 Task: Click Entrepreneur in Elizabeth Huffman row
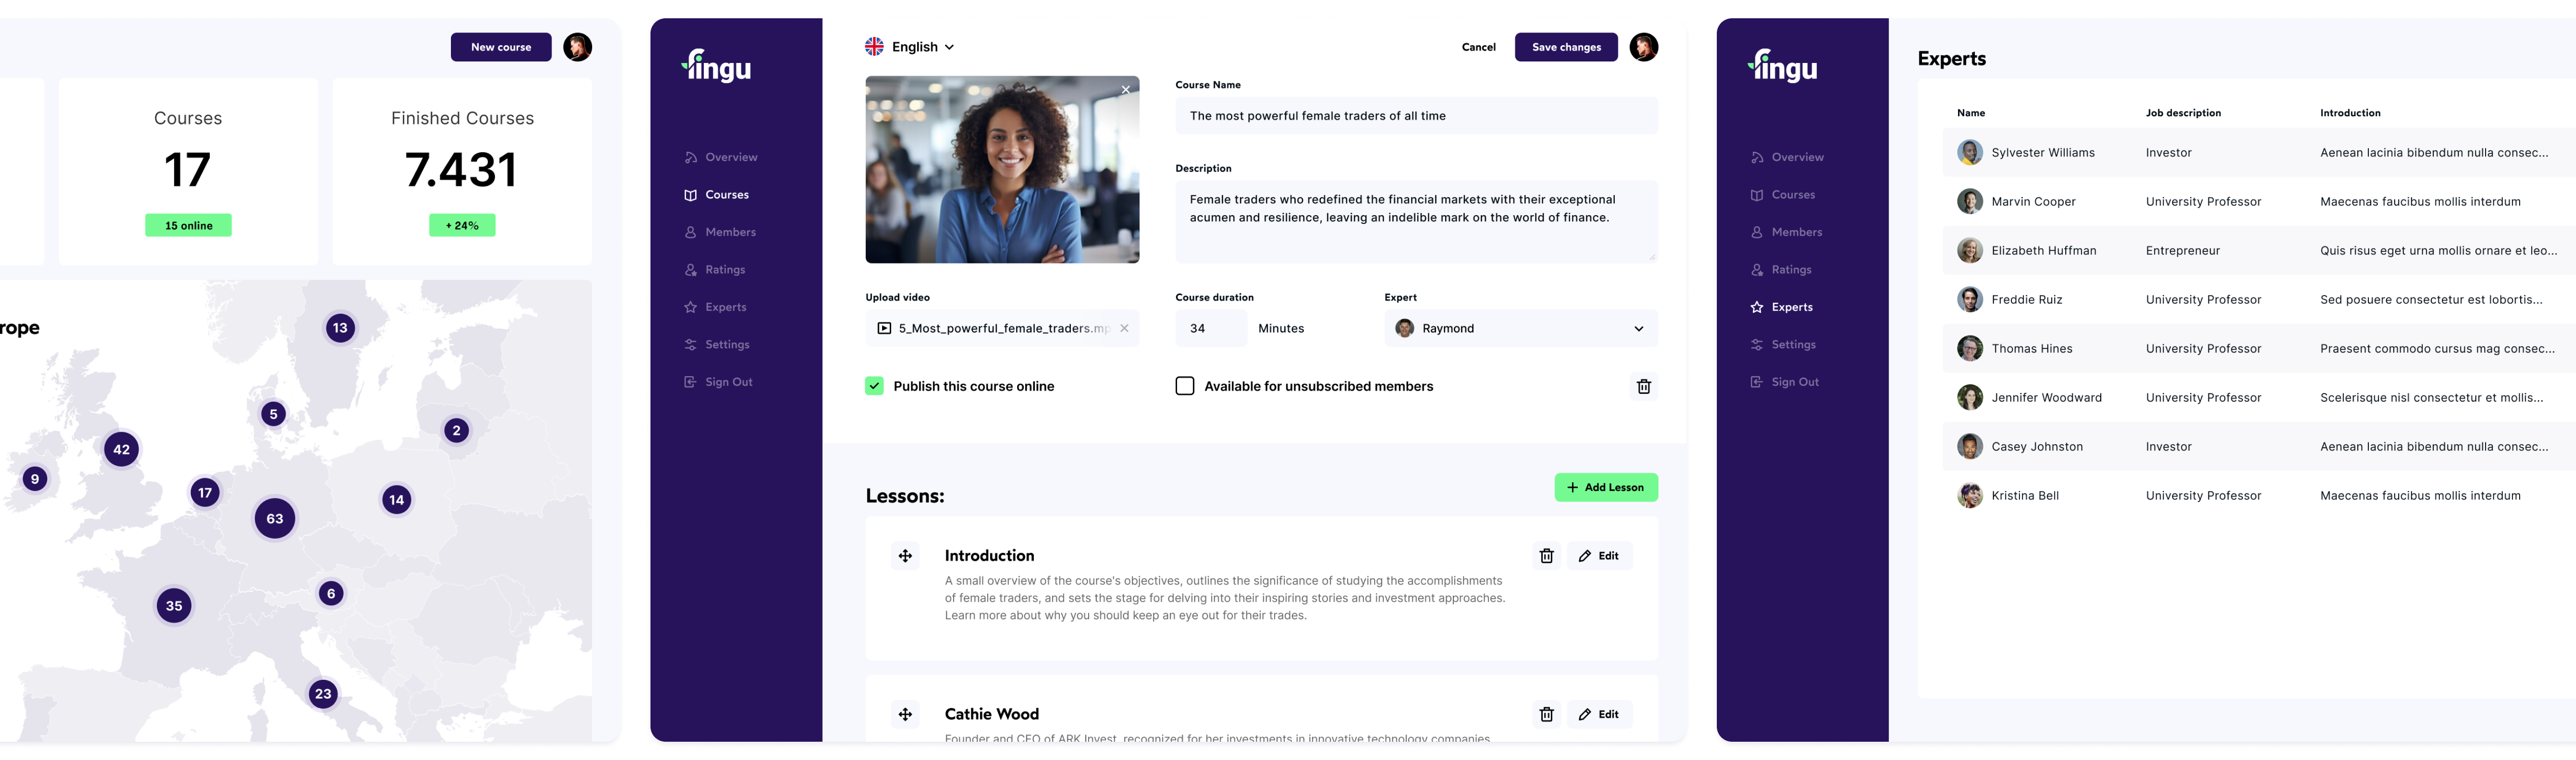[2182, 250]
